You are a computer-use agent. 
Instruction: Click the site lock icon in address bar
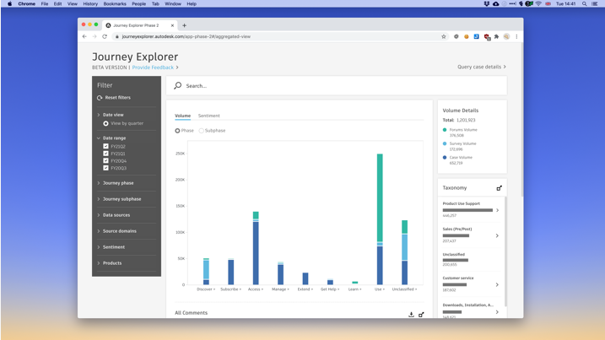tap(116, 36)
